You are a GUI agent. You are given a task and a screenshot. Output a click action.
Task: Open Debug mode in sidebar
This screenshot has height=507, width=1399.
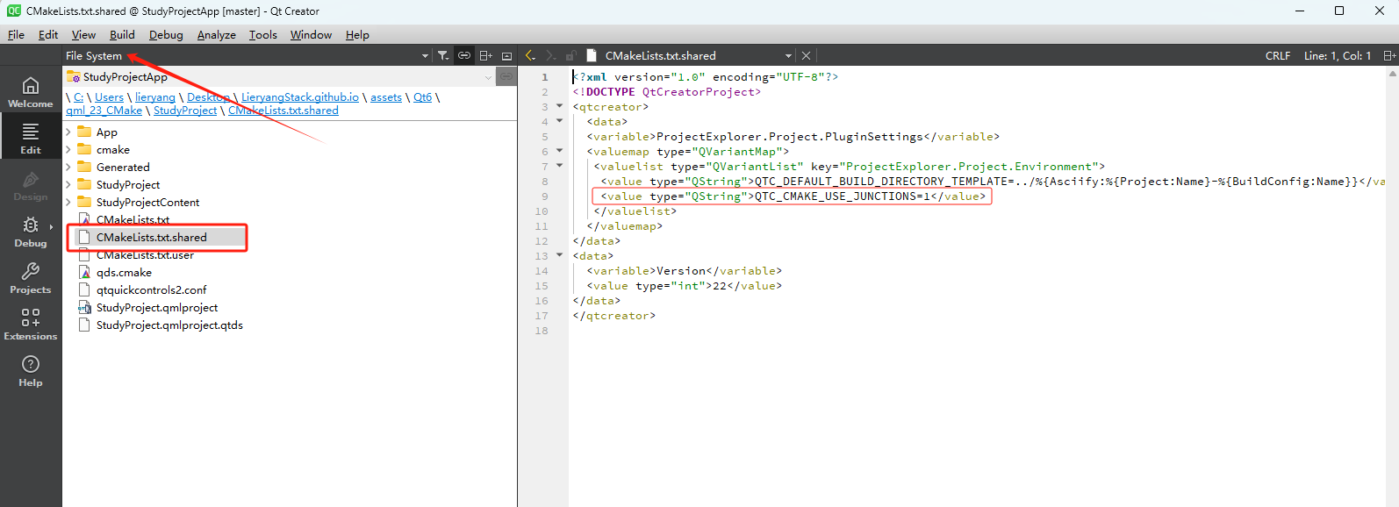pyautogui.click(x=31, y=232)
